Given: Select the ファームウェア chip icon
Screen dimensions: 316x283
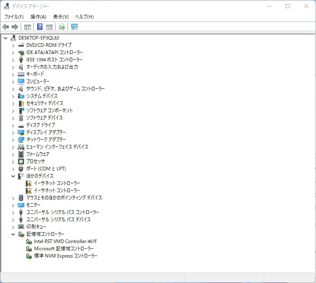Looking at the screenshot, I should pyautogui.click(x=21, y=154).
